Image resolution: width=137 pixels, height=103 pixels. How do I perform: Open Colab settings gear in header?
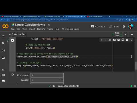click(x=124, y=27)
